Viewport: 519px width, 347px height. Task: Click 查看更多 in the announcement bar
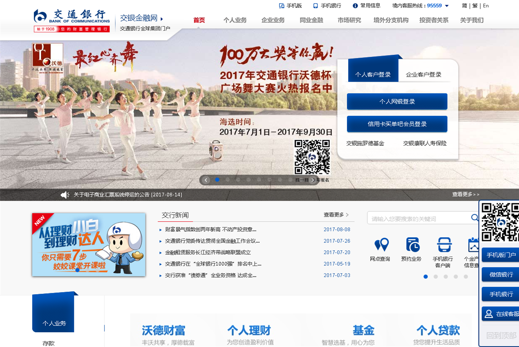pos(465,194)
